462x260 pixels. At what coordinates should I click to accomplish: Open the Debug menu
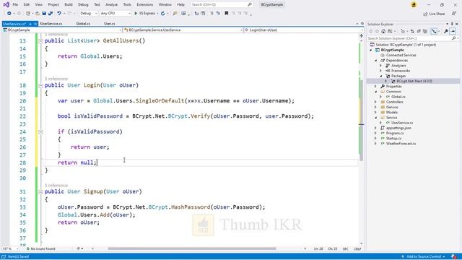(83, 4)
